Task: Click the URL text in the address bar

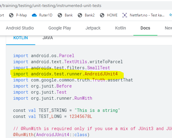Action: tap(50, 5)
